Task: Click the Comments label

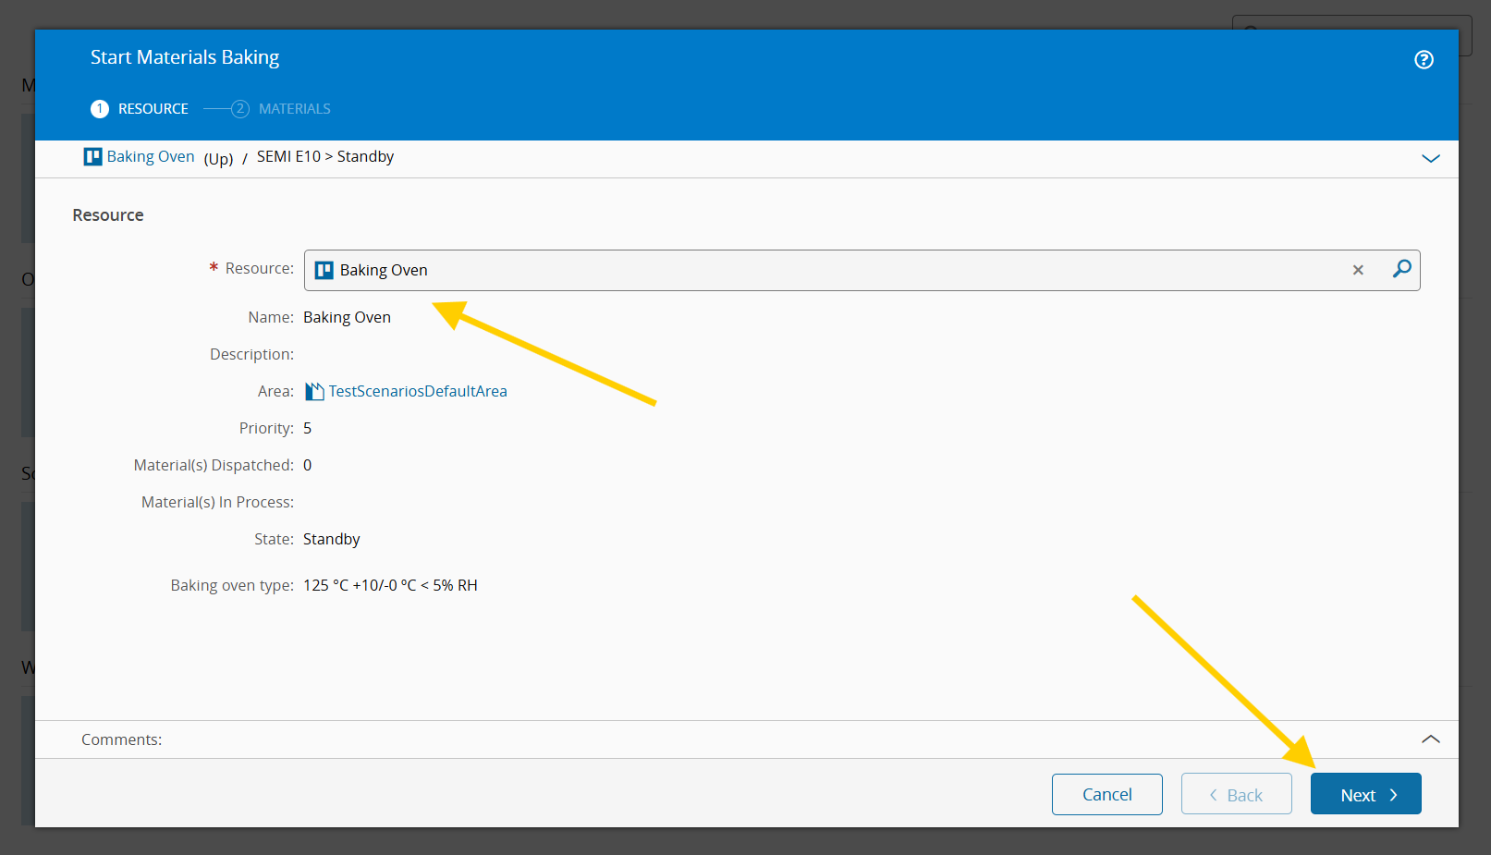Action: pos(121,739)
